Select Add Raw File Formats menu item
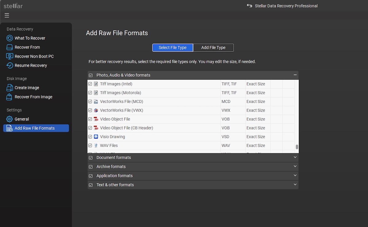 coord(36,128)
